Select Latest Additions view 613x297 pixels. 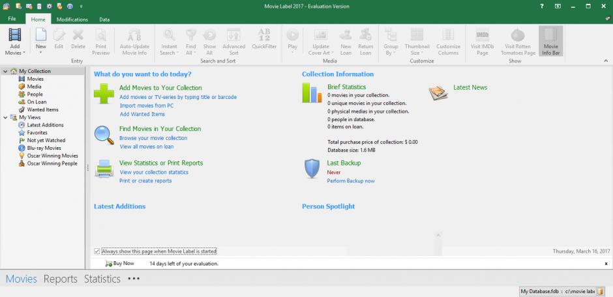pos(45,125)
